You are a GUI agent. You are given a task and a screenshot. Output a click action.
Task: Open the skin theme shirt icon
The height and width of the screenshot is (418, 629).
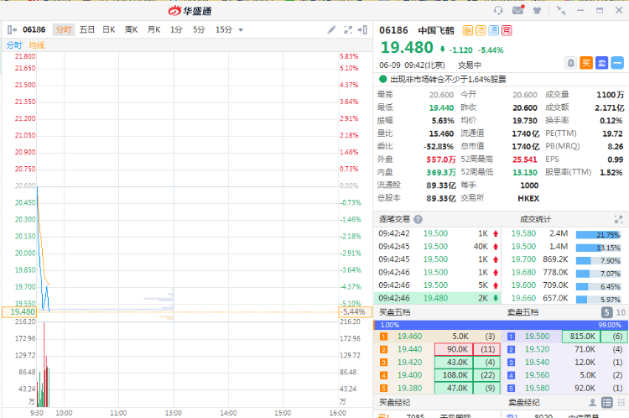pyautogui.click(x=536, y=10)
